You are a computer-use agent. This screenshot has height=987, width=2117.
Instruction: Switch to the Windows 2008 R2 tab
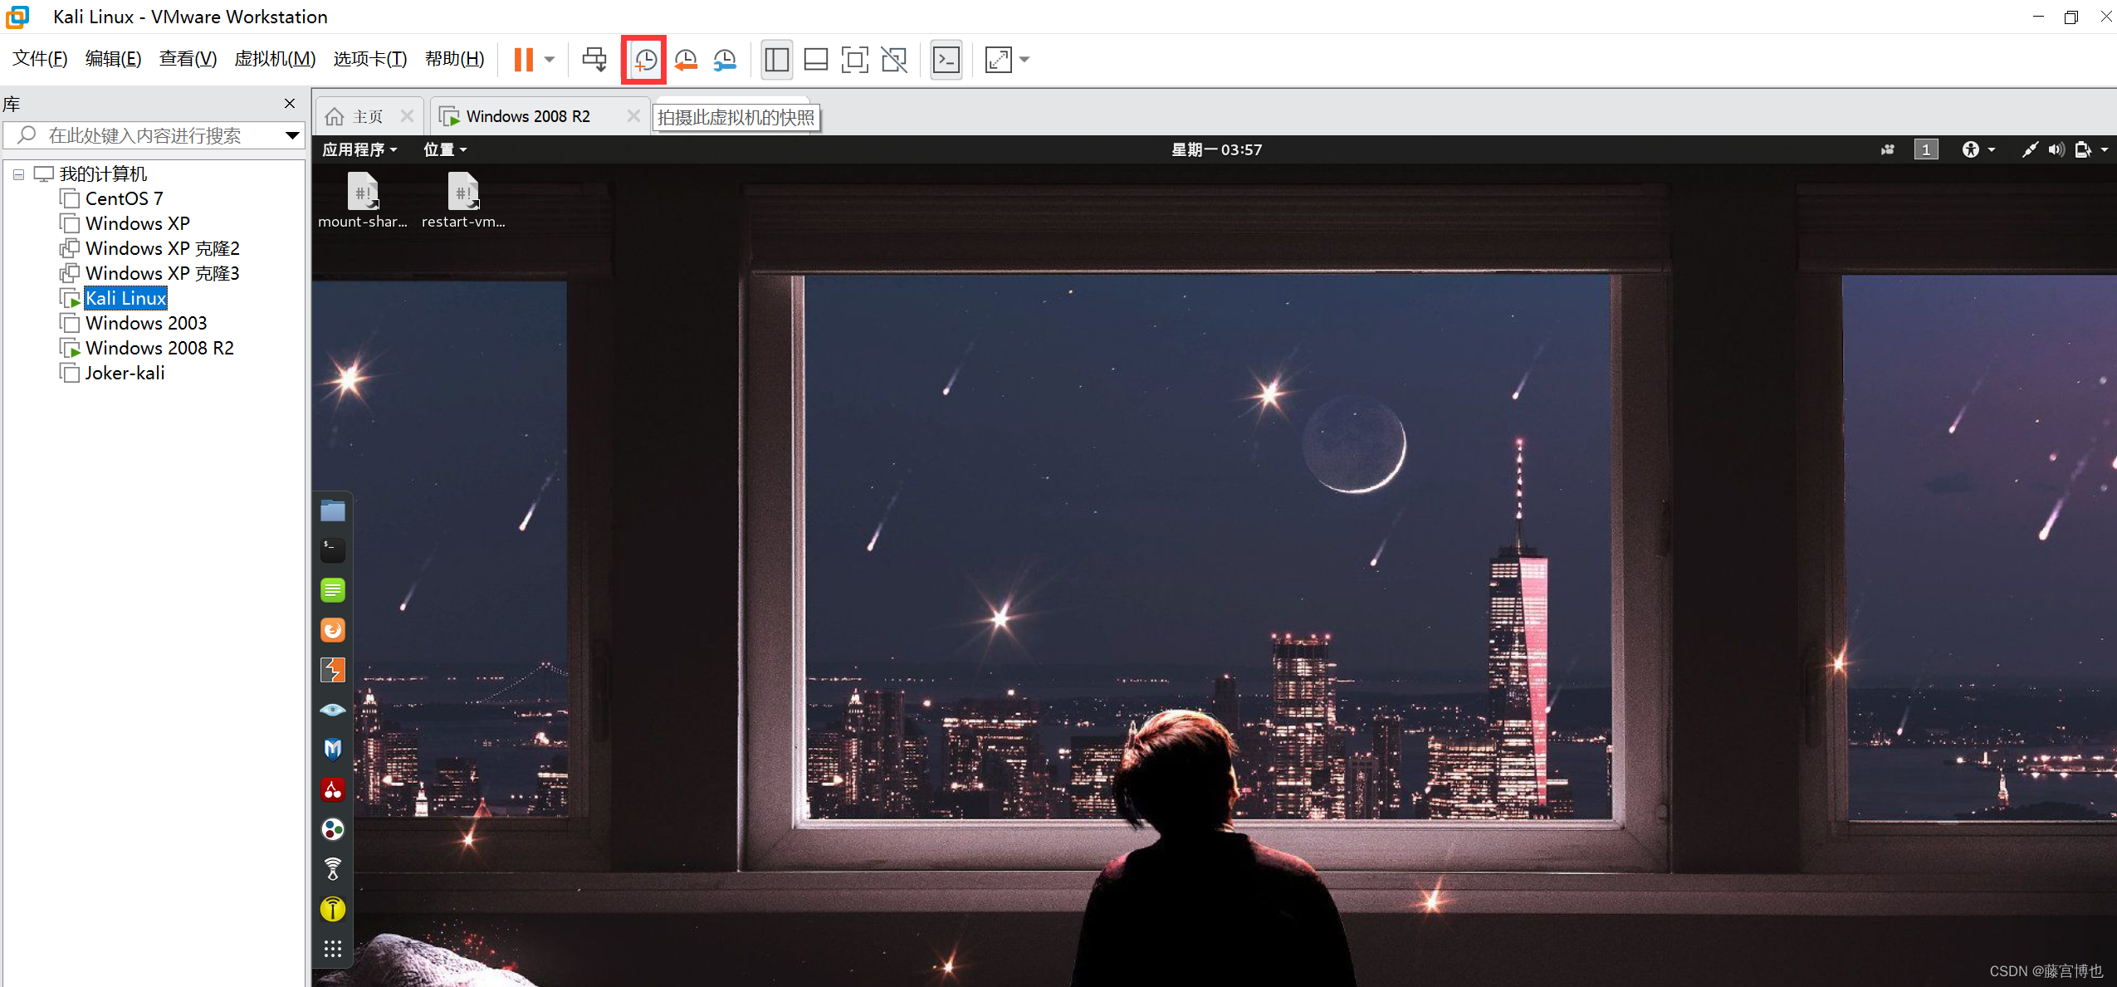click(527, 116)
